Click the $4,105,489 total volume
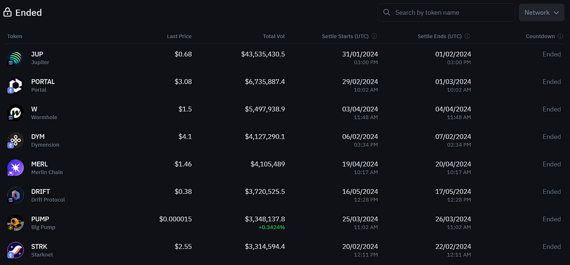 (267, 164)
